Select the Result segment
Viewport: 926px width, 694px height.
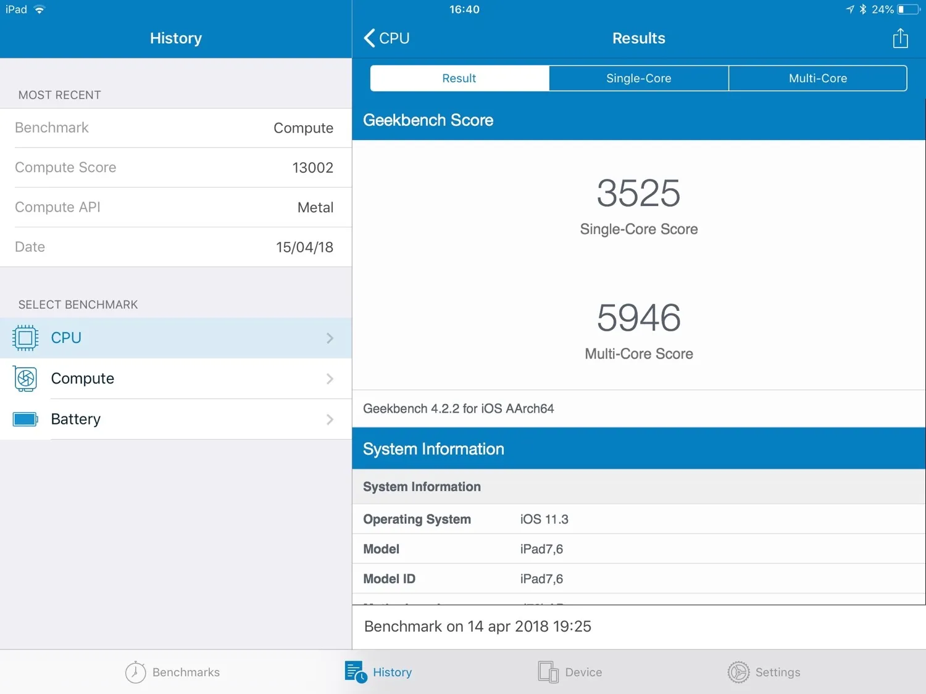[x=459, y=78]
